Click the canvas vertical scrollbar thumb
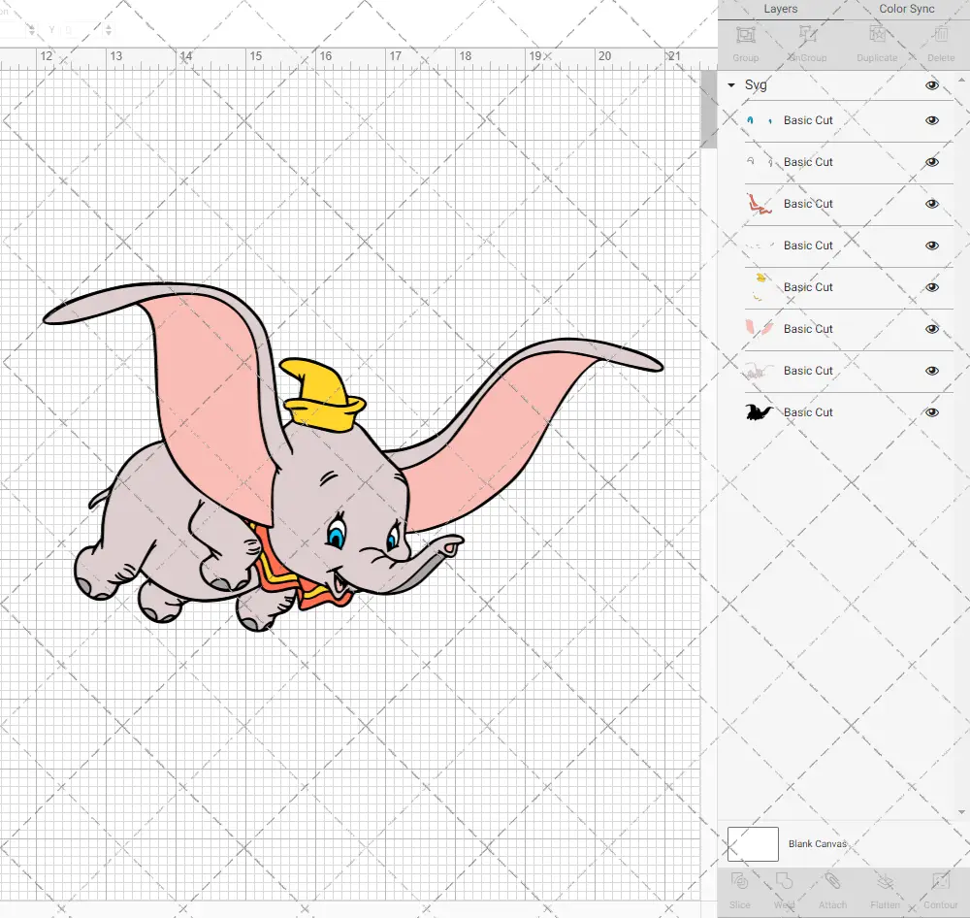 [708, 109]
